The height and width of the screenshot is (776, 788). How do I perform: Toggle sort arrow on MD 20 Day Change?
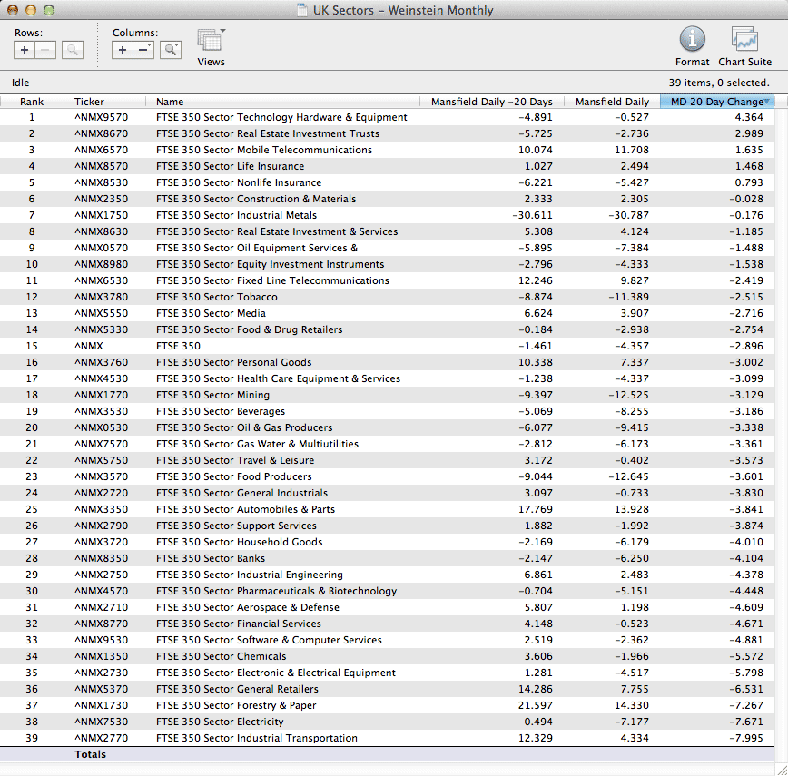point(767,102)
